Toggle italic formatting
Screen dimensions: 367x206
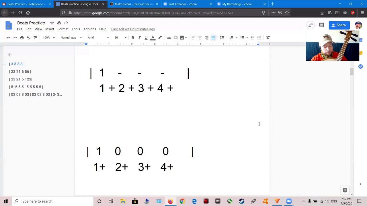point(139,37)
